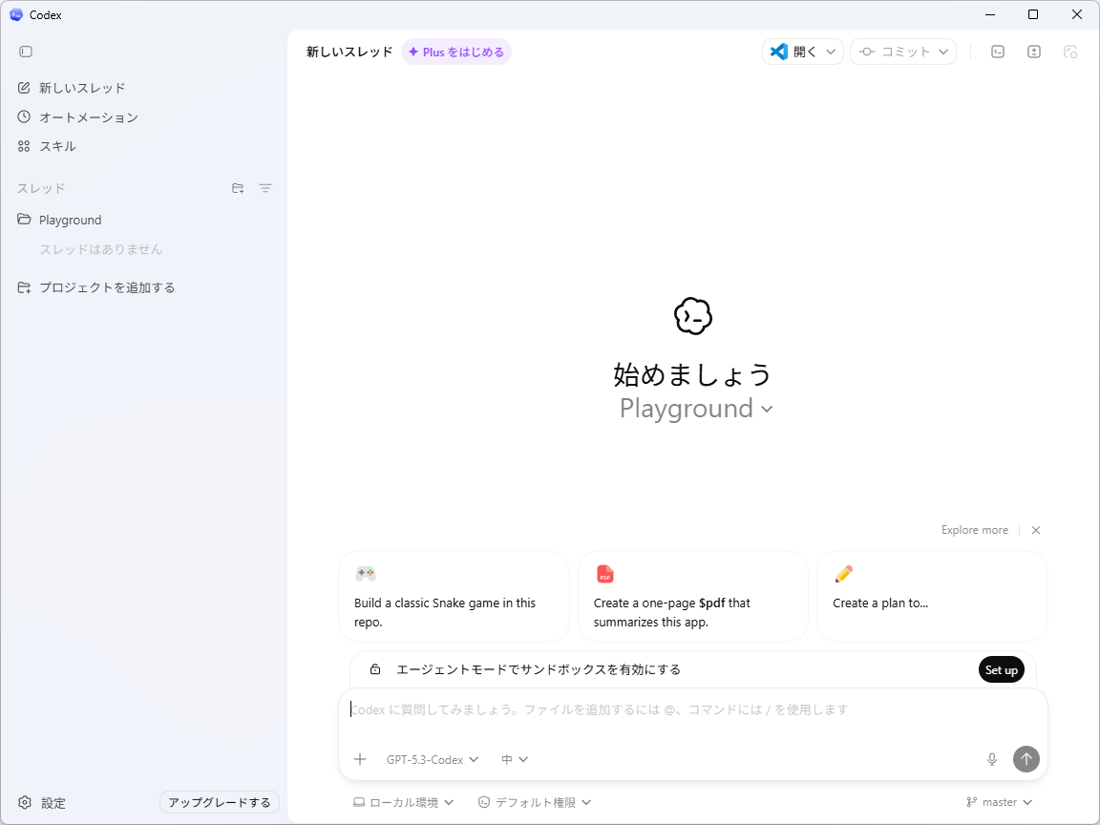Open the master branch selector

pyautogui.click(x=999, y=802)
